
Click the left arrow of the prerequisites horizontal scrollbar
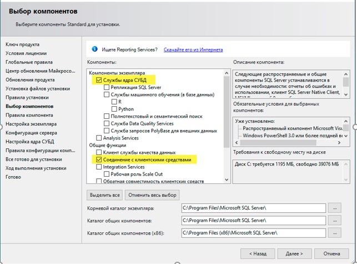237,143
